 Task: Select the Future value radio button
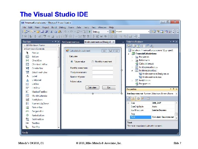coord(72,62)
